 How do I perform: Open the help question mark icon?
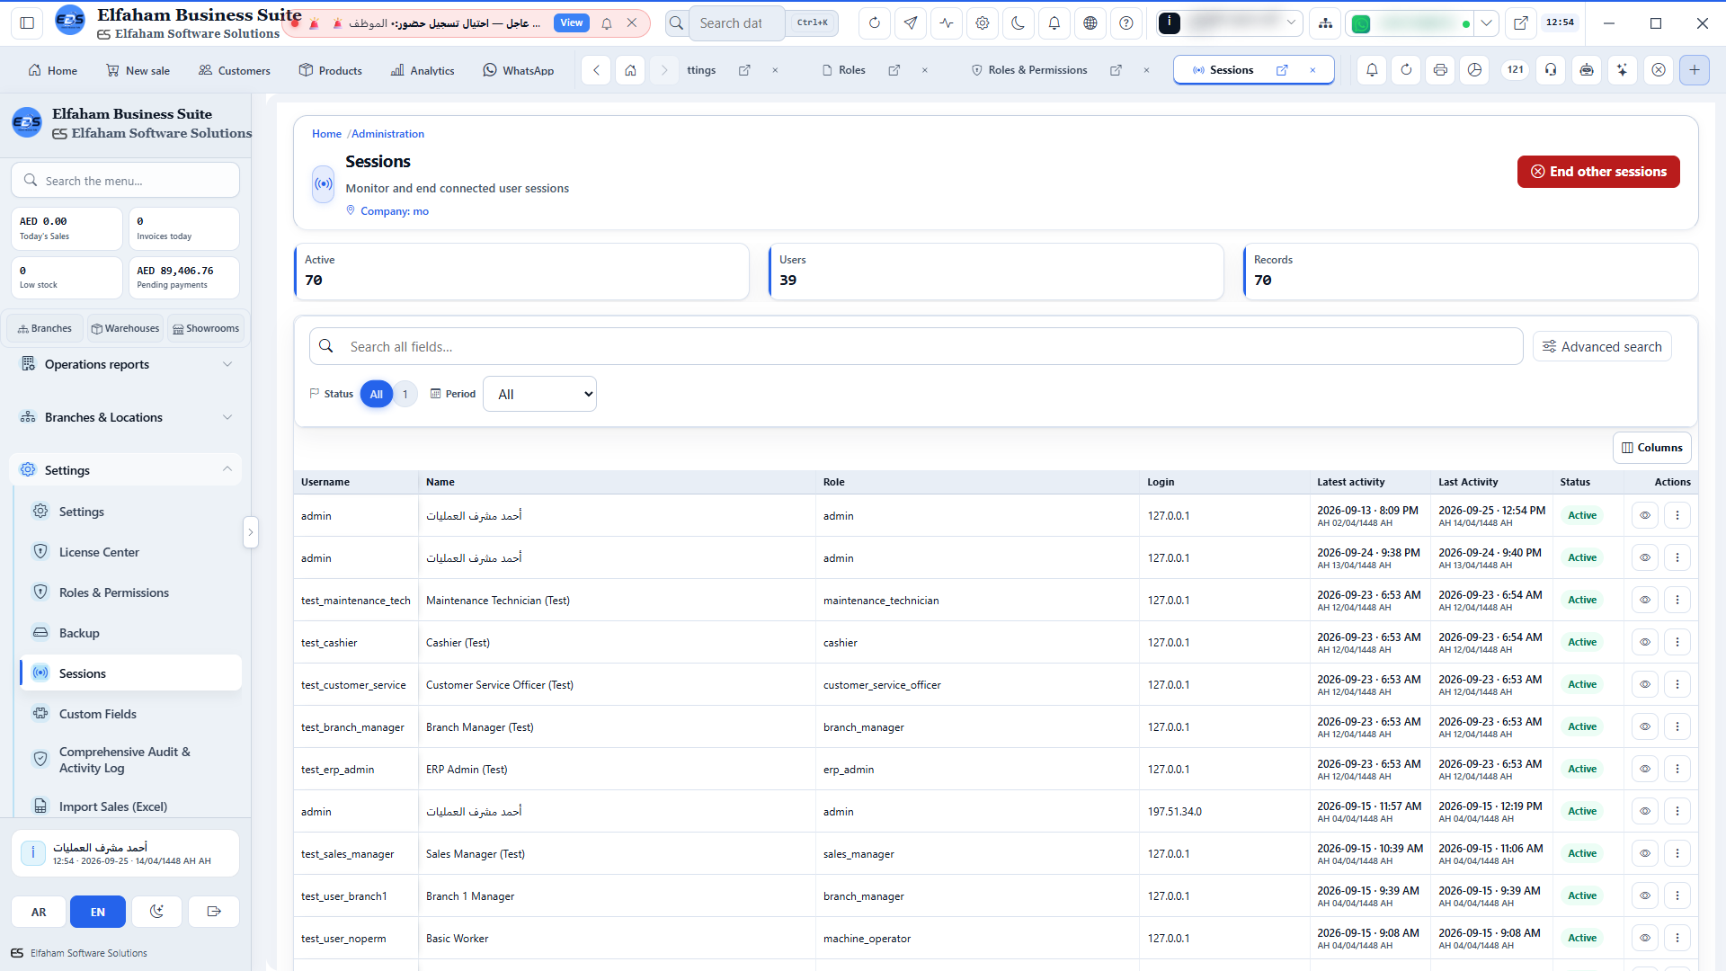pyautogui.click(x=1126, y=23)
